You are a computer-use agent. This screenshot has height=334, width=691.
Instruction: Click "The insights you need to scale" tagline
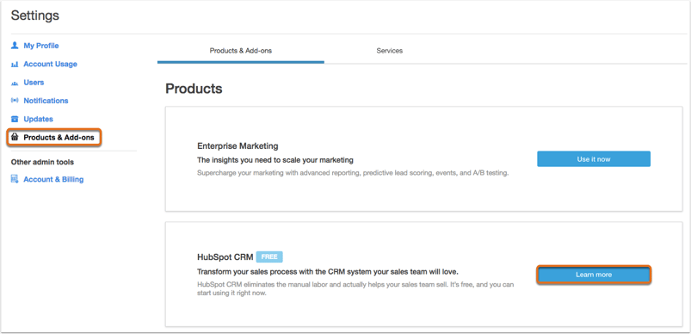275,159
